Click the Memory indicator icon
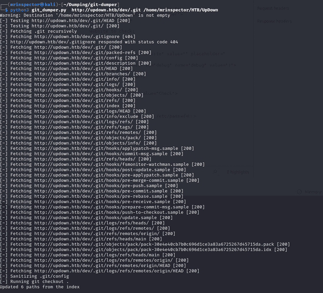This screenshot has width=323, height=293. coord(300,192)
